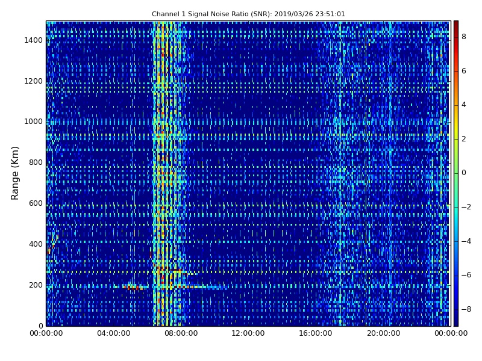Click the colorbar label 0
The width and height of the screenshot is (482, 361).
(464, 173)
